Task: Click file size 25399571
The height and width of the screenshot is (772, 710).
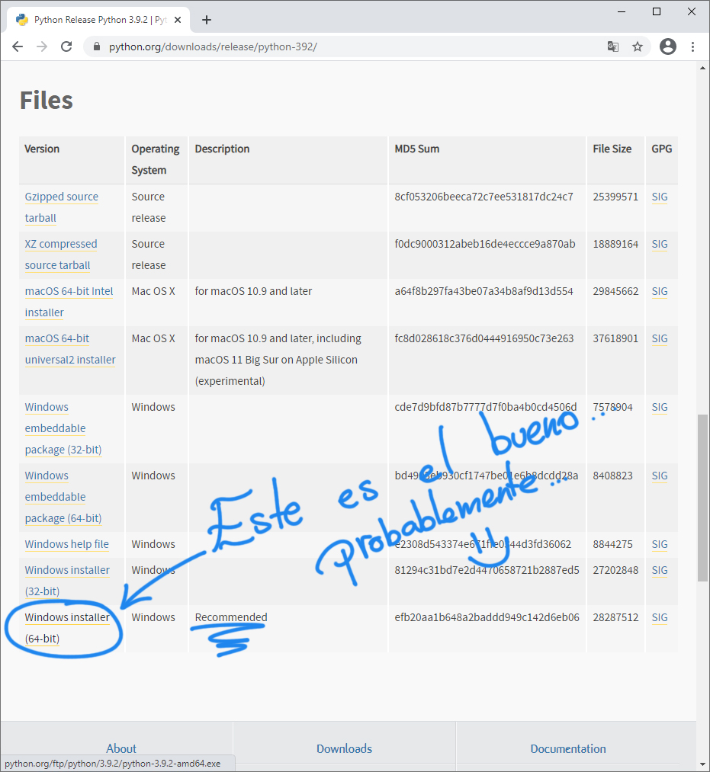Action: (x=615, y=197)
